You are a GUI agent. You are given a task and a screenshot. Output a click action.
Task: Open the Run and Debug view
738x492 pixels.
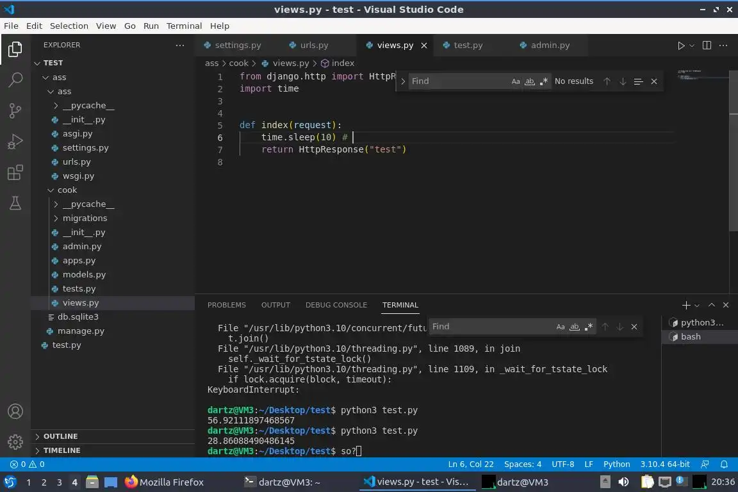[x=15, y=141]
